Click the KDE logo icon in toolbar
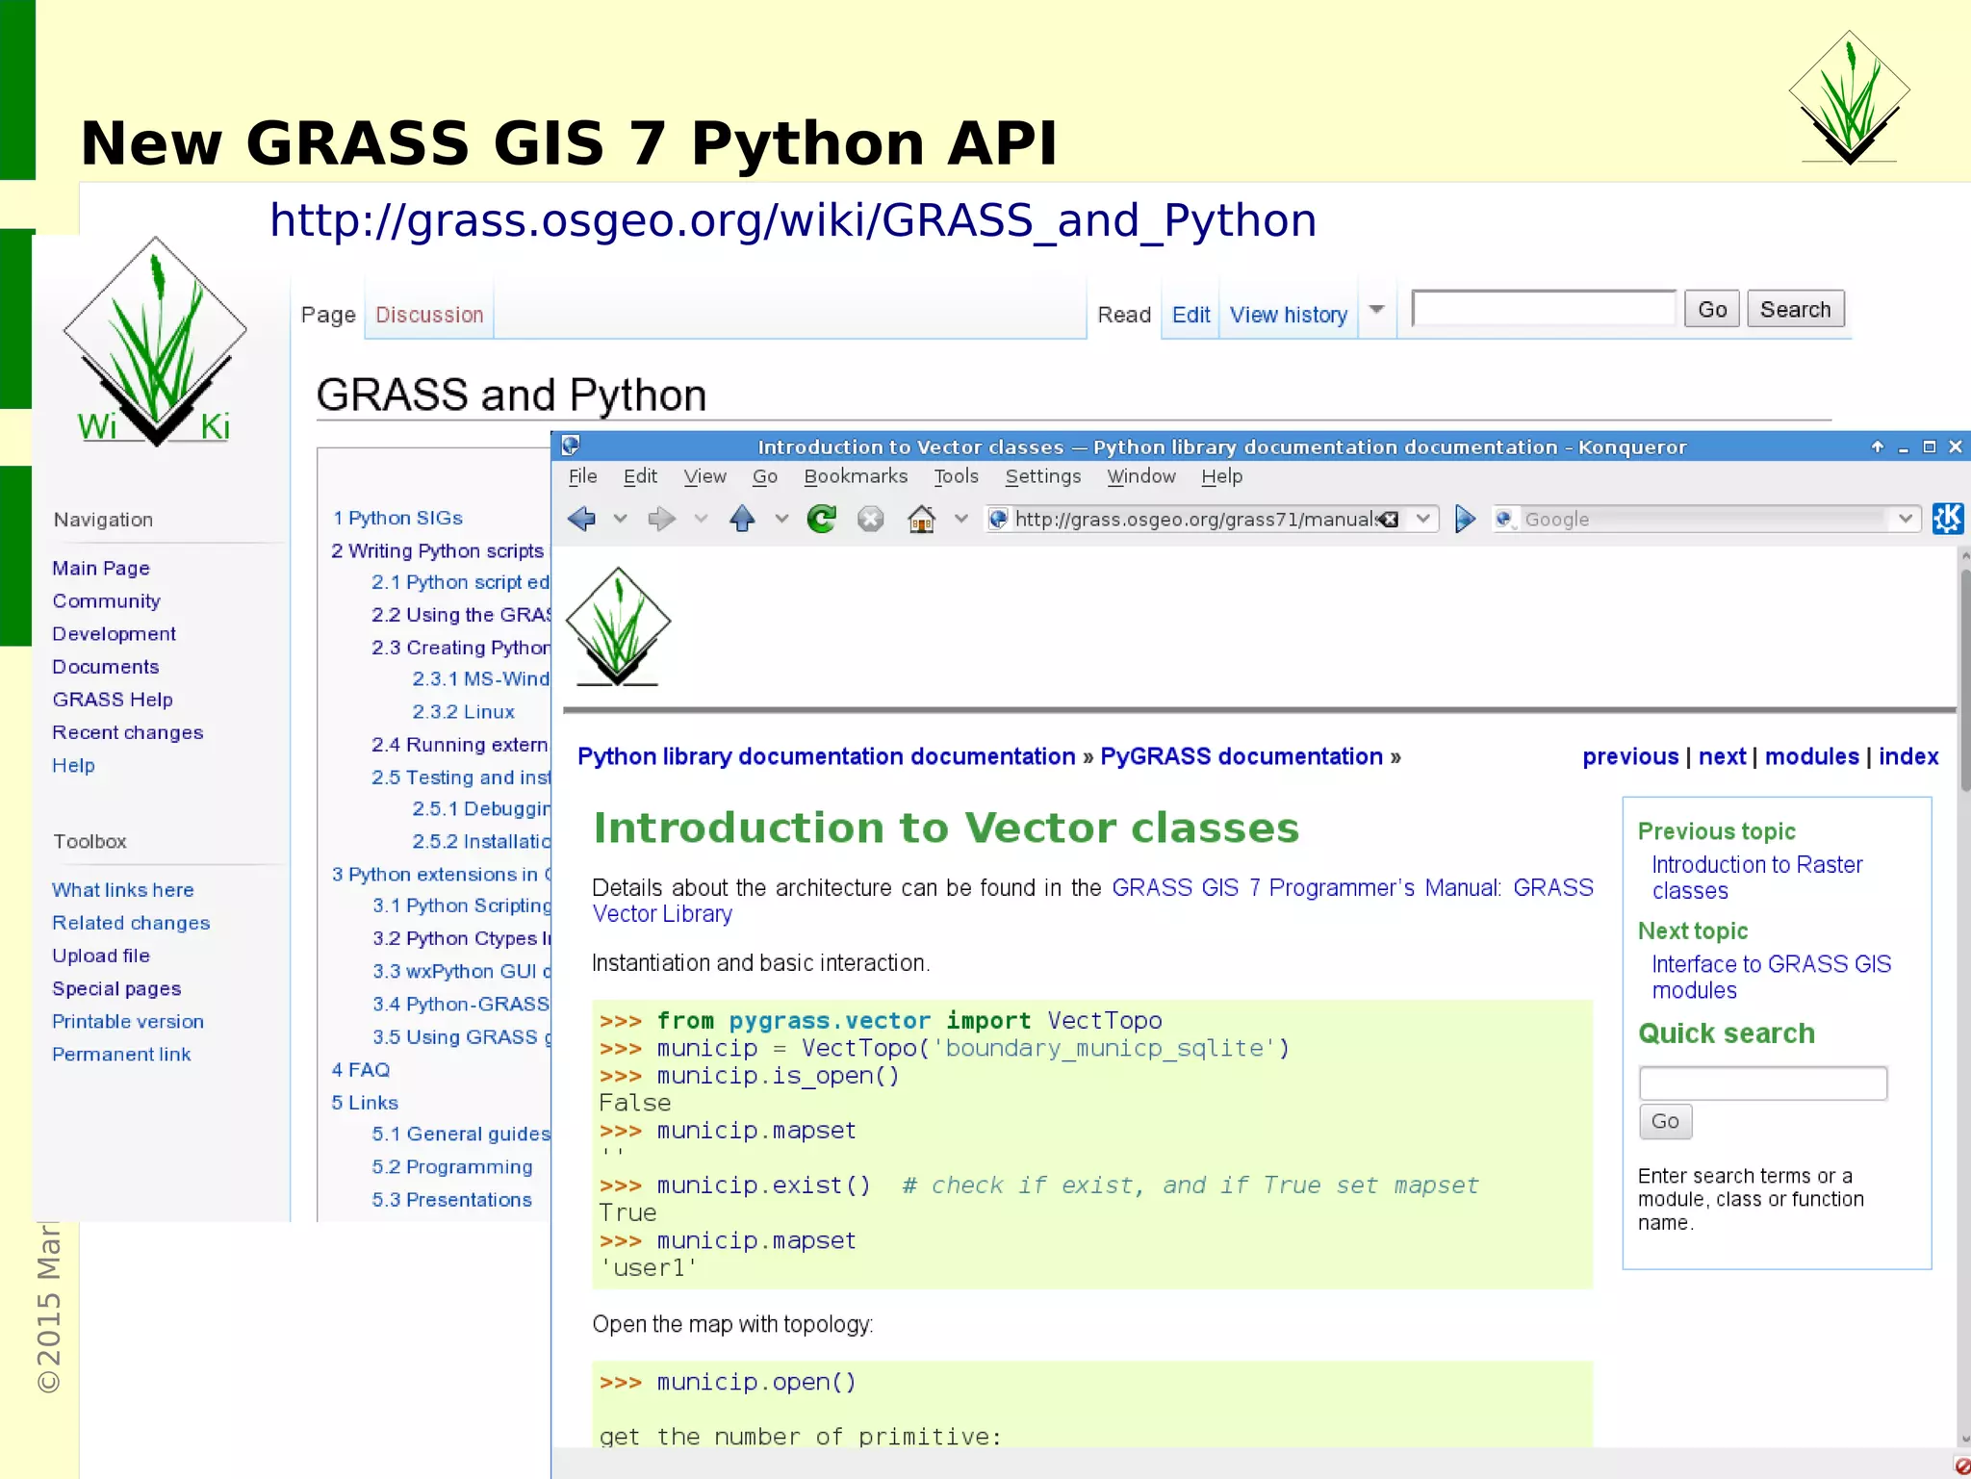The height and width of the screenshot is (1479, 1971). tap(1948, 519)
